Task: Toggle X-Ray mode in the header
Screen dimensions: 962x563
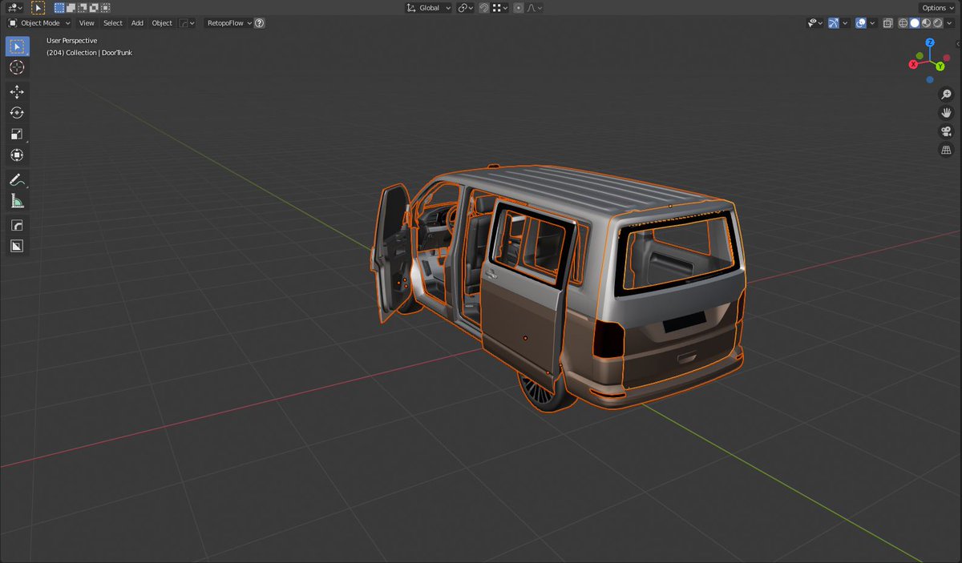Action: point(887,23)
